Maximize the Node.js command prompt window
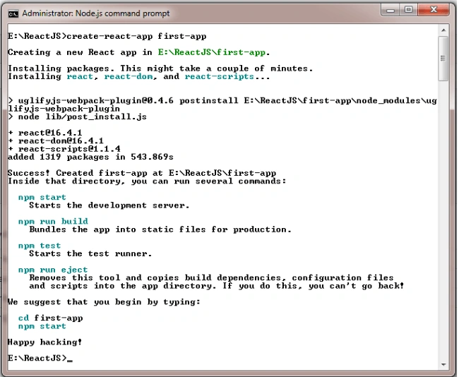The image size is (459, 377). [x=408, y=11]
